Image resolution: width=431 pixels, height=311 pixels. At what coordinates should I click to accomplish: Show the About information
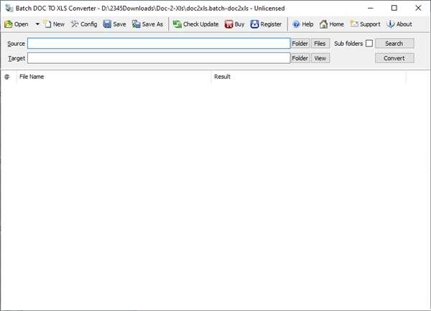click(391, 24)
